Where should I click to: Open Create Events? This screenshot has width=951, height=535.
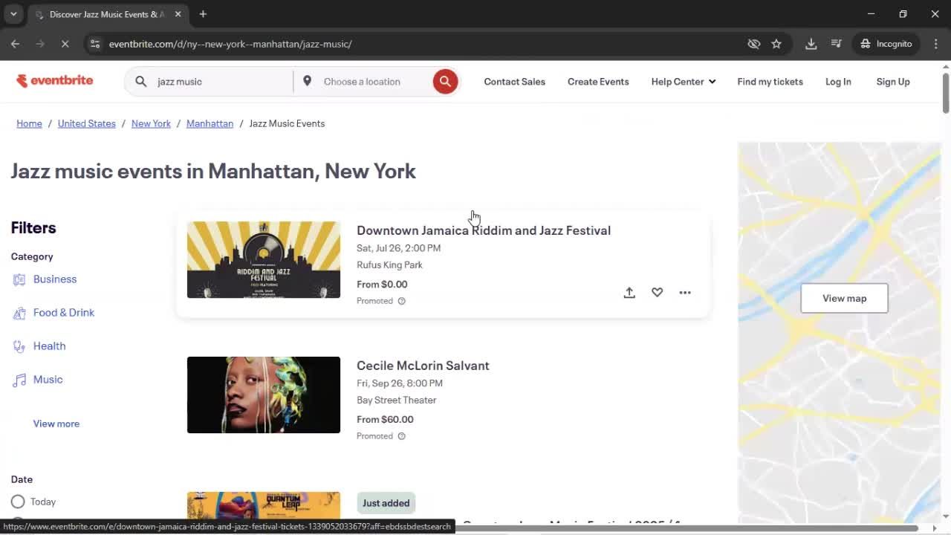coord(598,82)
